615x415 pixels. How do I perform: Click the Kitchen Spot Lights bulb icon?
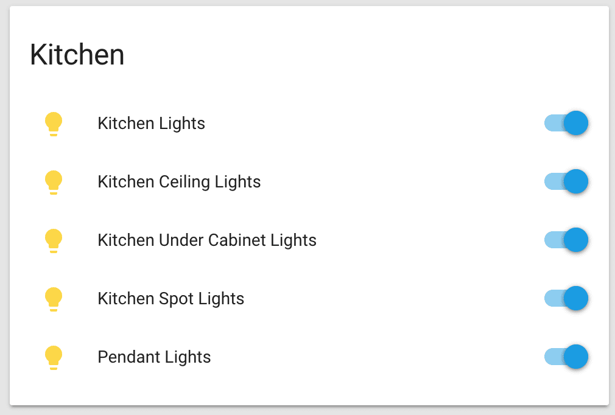(x=54, y=299)
